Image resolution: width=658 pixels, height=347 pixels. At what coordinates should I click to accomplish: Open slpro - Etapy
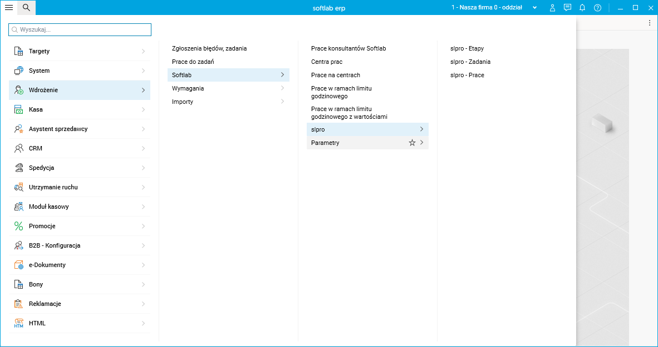click(467, 48)
